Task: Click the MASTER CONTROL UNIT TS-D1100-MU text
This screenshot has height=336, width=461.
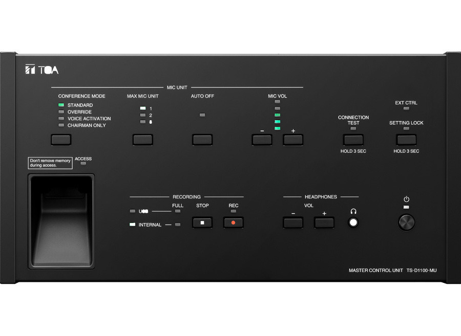Action: pos(393,270)
